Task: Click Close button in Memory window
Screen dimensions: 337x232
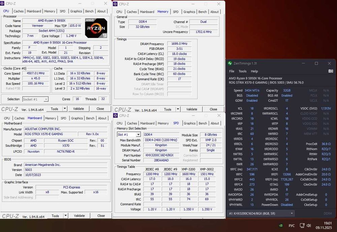Action: 213,109
